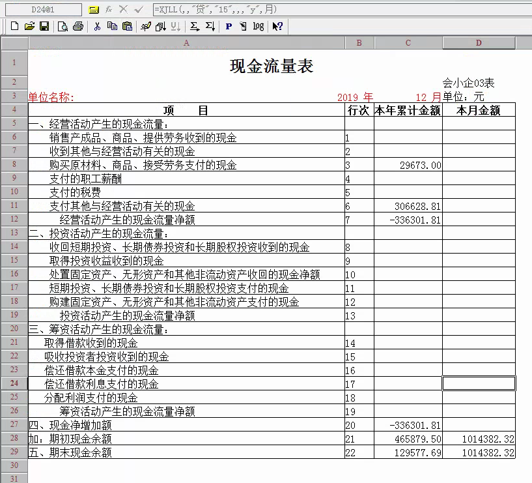The width and height of the screenshot is (532, 483).
Task: Select cell with value 29673.00
Action: point(408,165)
